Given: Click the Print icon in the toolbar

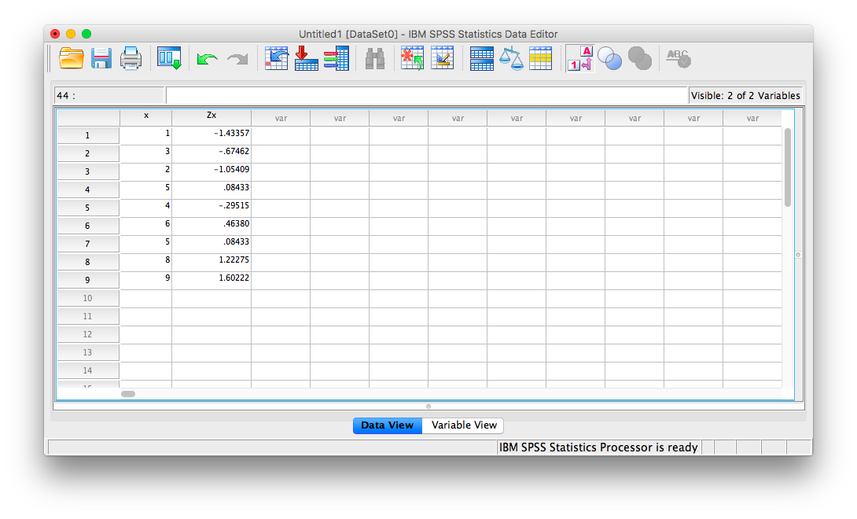Looking at the screenshot, I should [131, 59].
